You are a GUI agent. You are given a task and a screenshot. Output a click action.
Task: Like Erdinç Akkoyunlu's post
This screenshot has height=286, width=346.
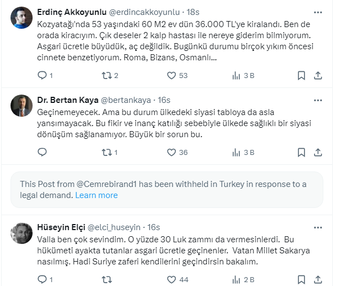coord(171,75)
